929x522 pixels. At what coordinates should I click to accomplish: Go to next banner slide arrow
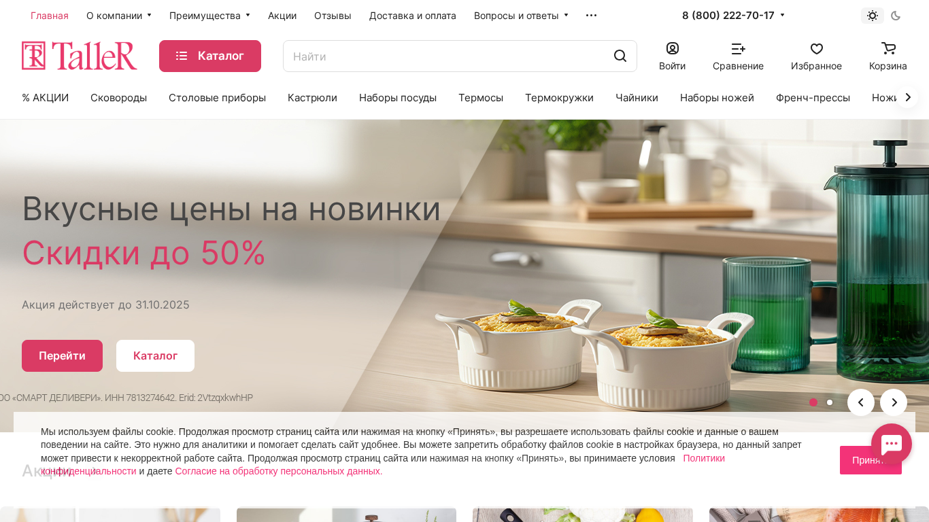coord(894,402)
